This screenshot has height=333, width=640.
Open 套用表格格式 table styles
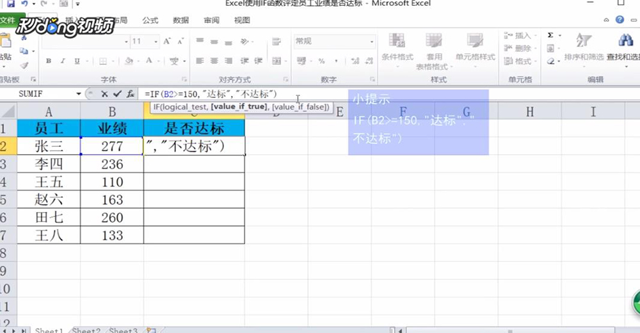pos(433,51)
